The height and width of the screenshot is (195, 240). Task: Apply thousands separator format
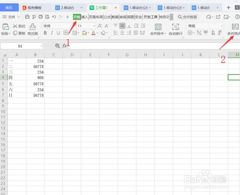tap(205, 33)
